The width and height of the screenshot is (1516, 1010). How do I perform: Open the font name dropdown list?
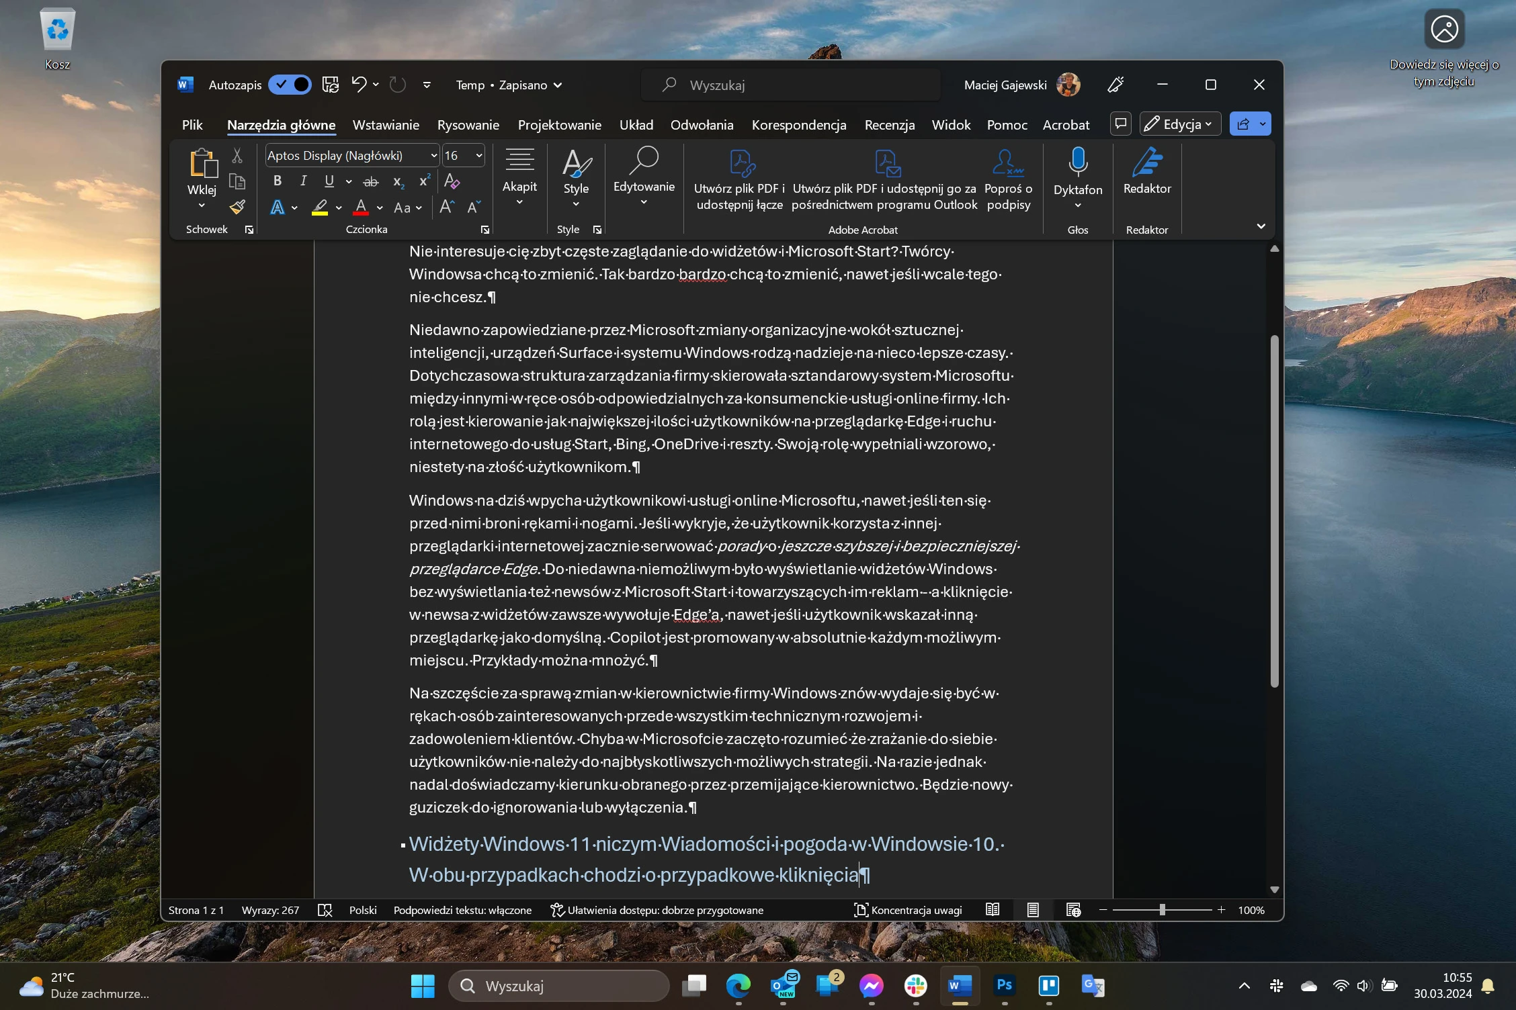pyautogui.click(x=434, y=156)
